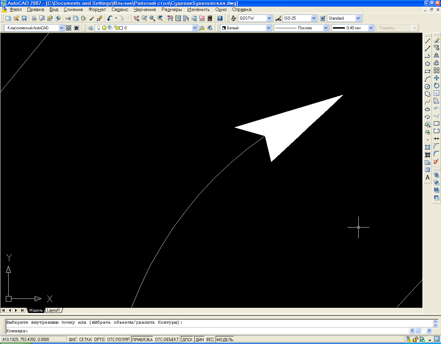The width and height of the screenshot is (441, 344).
Task: Click the Команда command line input
Action: tap(207, 331)
